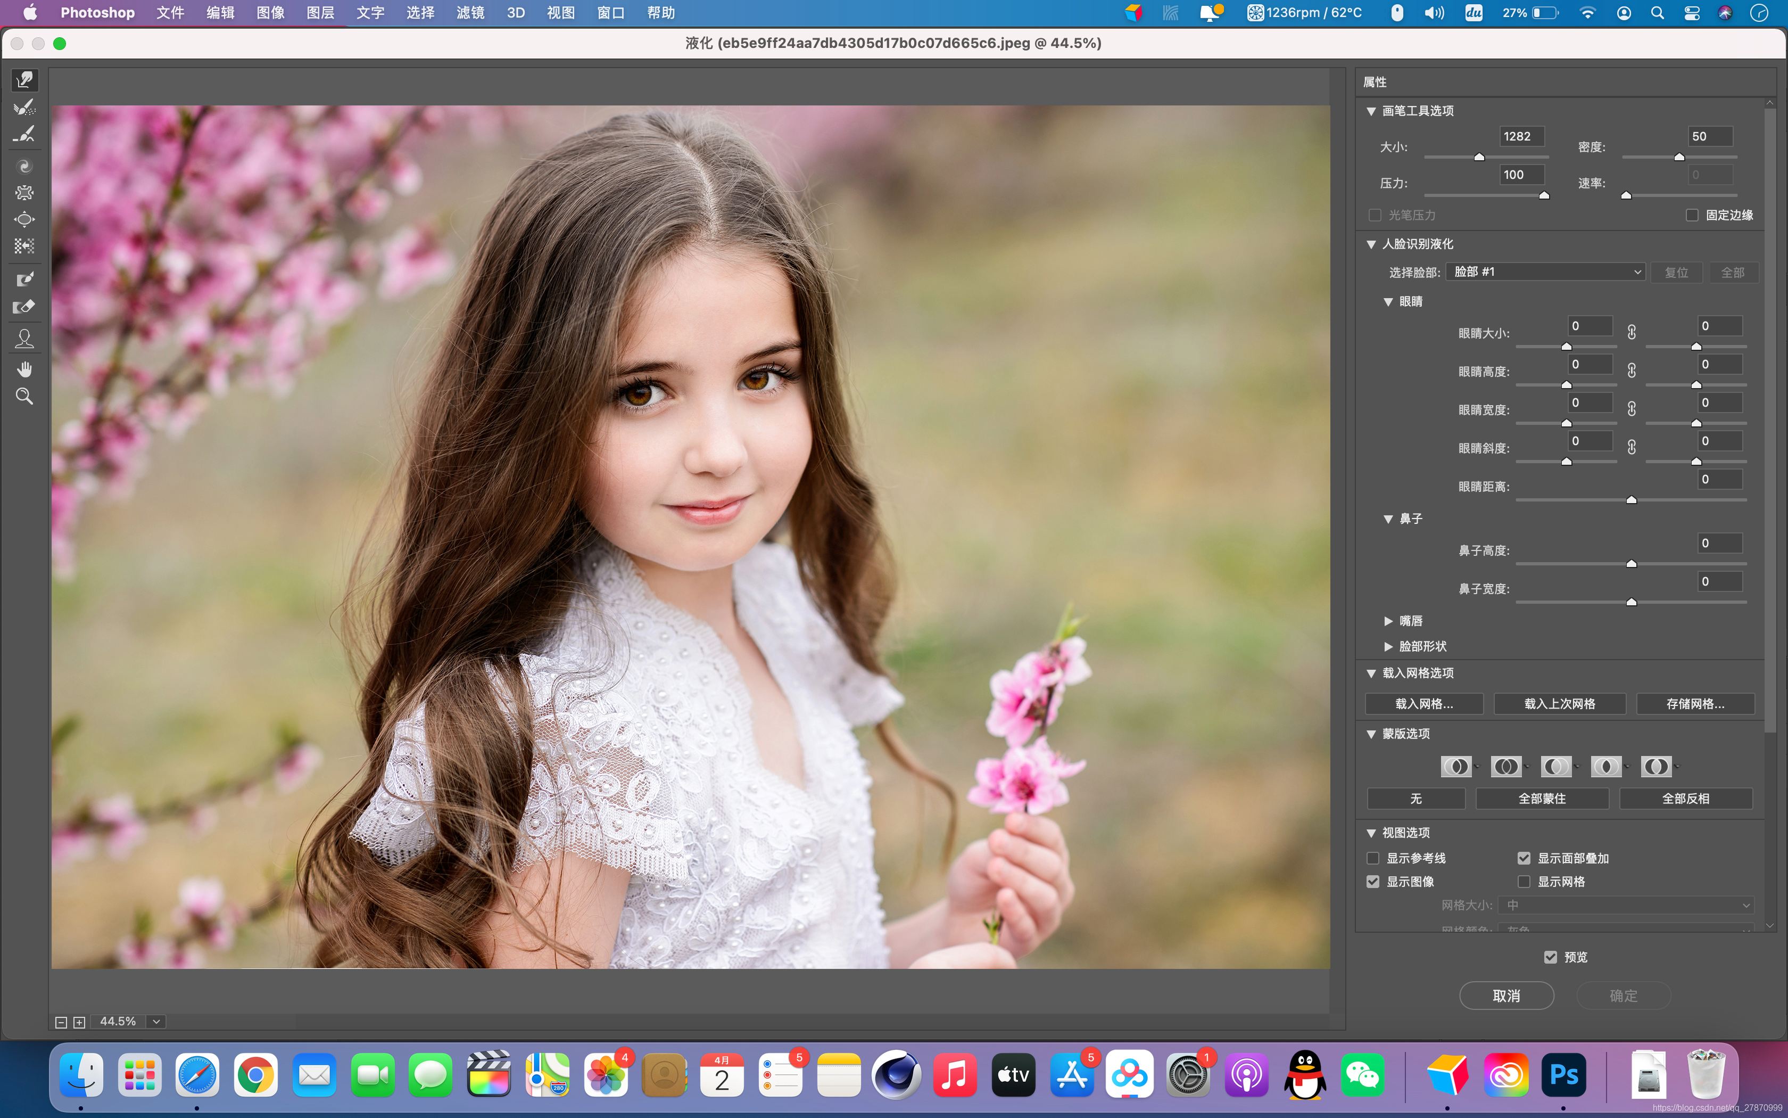Select the Face tool
This screenshot has width=1788, height=1118.
coord(24,339)
